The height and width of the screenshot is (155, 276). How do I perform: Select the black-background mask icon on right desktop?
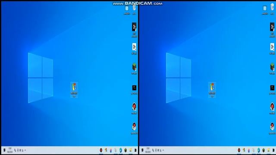[x=272, y=27]
